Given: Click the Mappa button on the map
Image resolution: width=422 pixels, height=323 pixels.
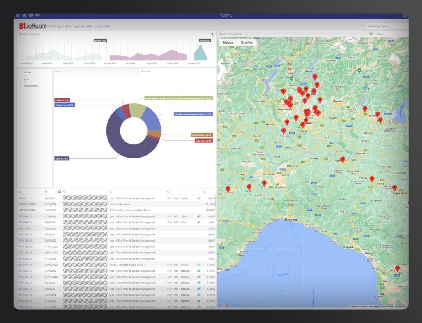Looking at the screenshot, I should [x=227, y=42].
